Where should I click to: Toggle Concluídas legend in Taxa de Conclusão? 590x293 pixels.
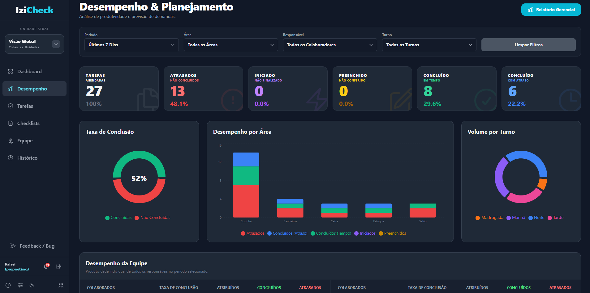tap(118, 218)
